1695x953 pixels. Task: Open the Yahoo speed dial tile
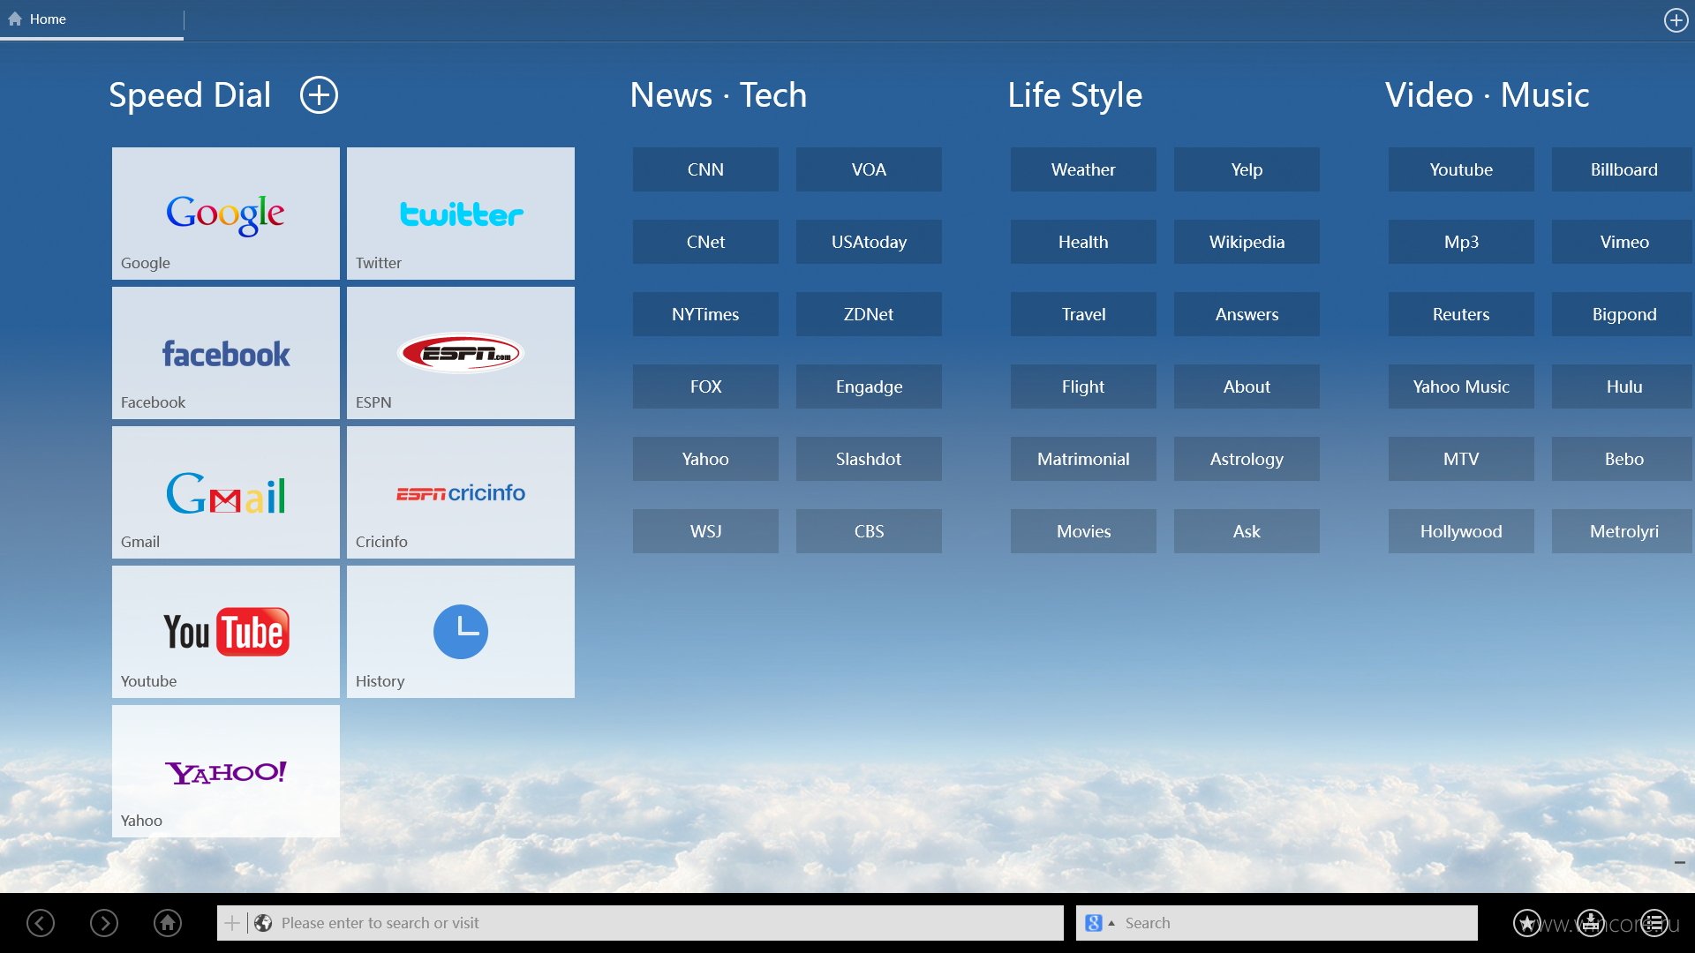[226, 771]
